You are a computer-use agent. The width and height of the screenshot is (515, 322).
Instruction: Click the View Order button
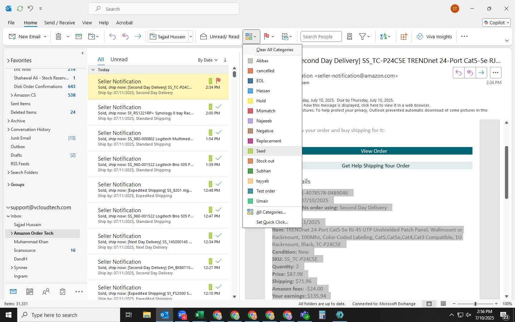(x=374, y=151)
